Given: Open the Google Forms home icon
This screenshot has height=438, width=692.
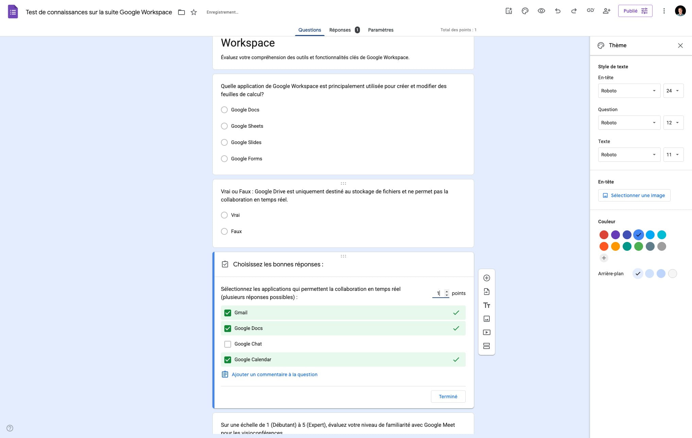Looking at the screenshot, I should (13, 12).
